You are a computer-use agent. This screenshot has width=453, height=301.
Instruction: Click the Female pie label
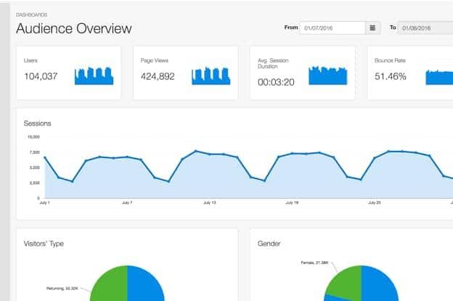314,263
